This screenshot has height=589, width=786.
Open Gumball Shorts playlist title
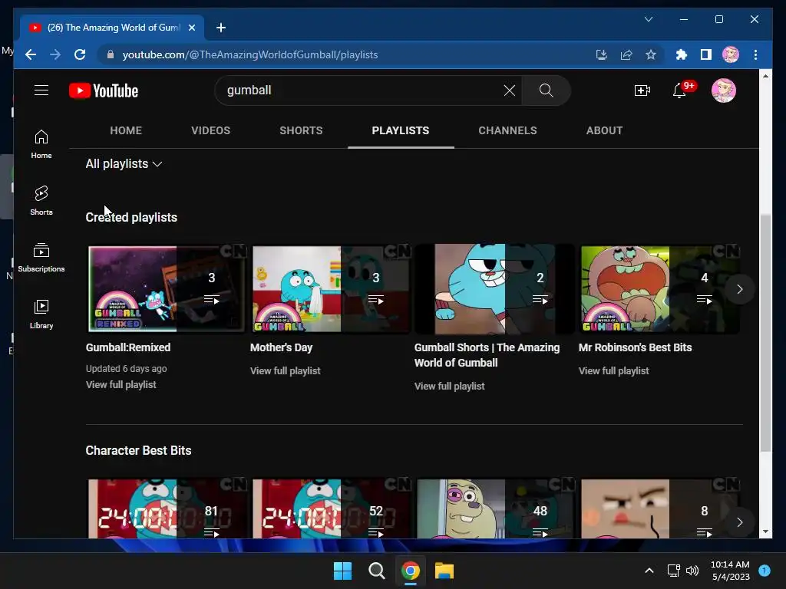coord(487,355)
